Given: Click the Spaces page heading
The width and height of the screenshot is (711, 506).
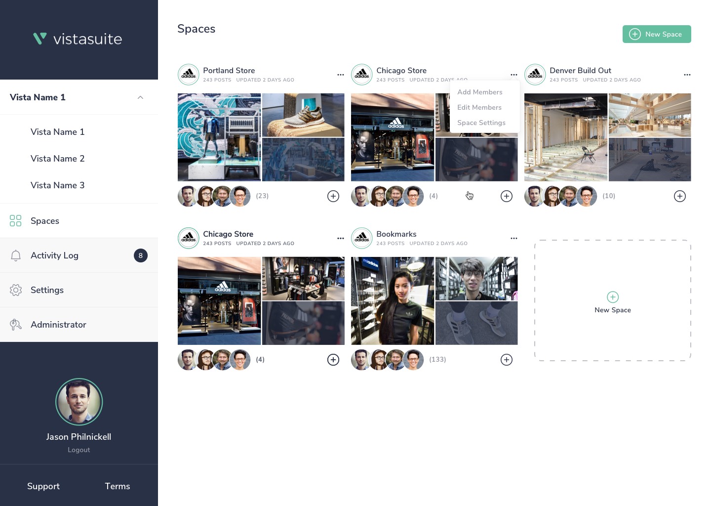Looking at the screenshot, I should click(197, 29).
